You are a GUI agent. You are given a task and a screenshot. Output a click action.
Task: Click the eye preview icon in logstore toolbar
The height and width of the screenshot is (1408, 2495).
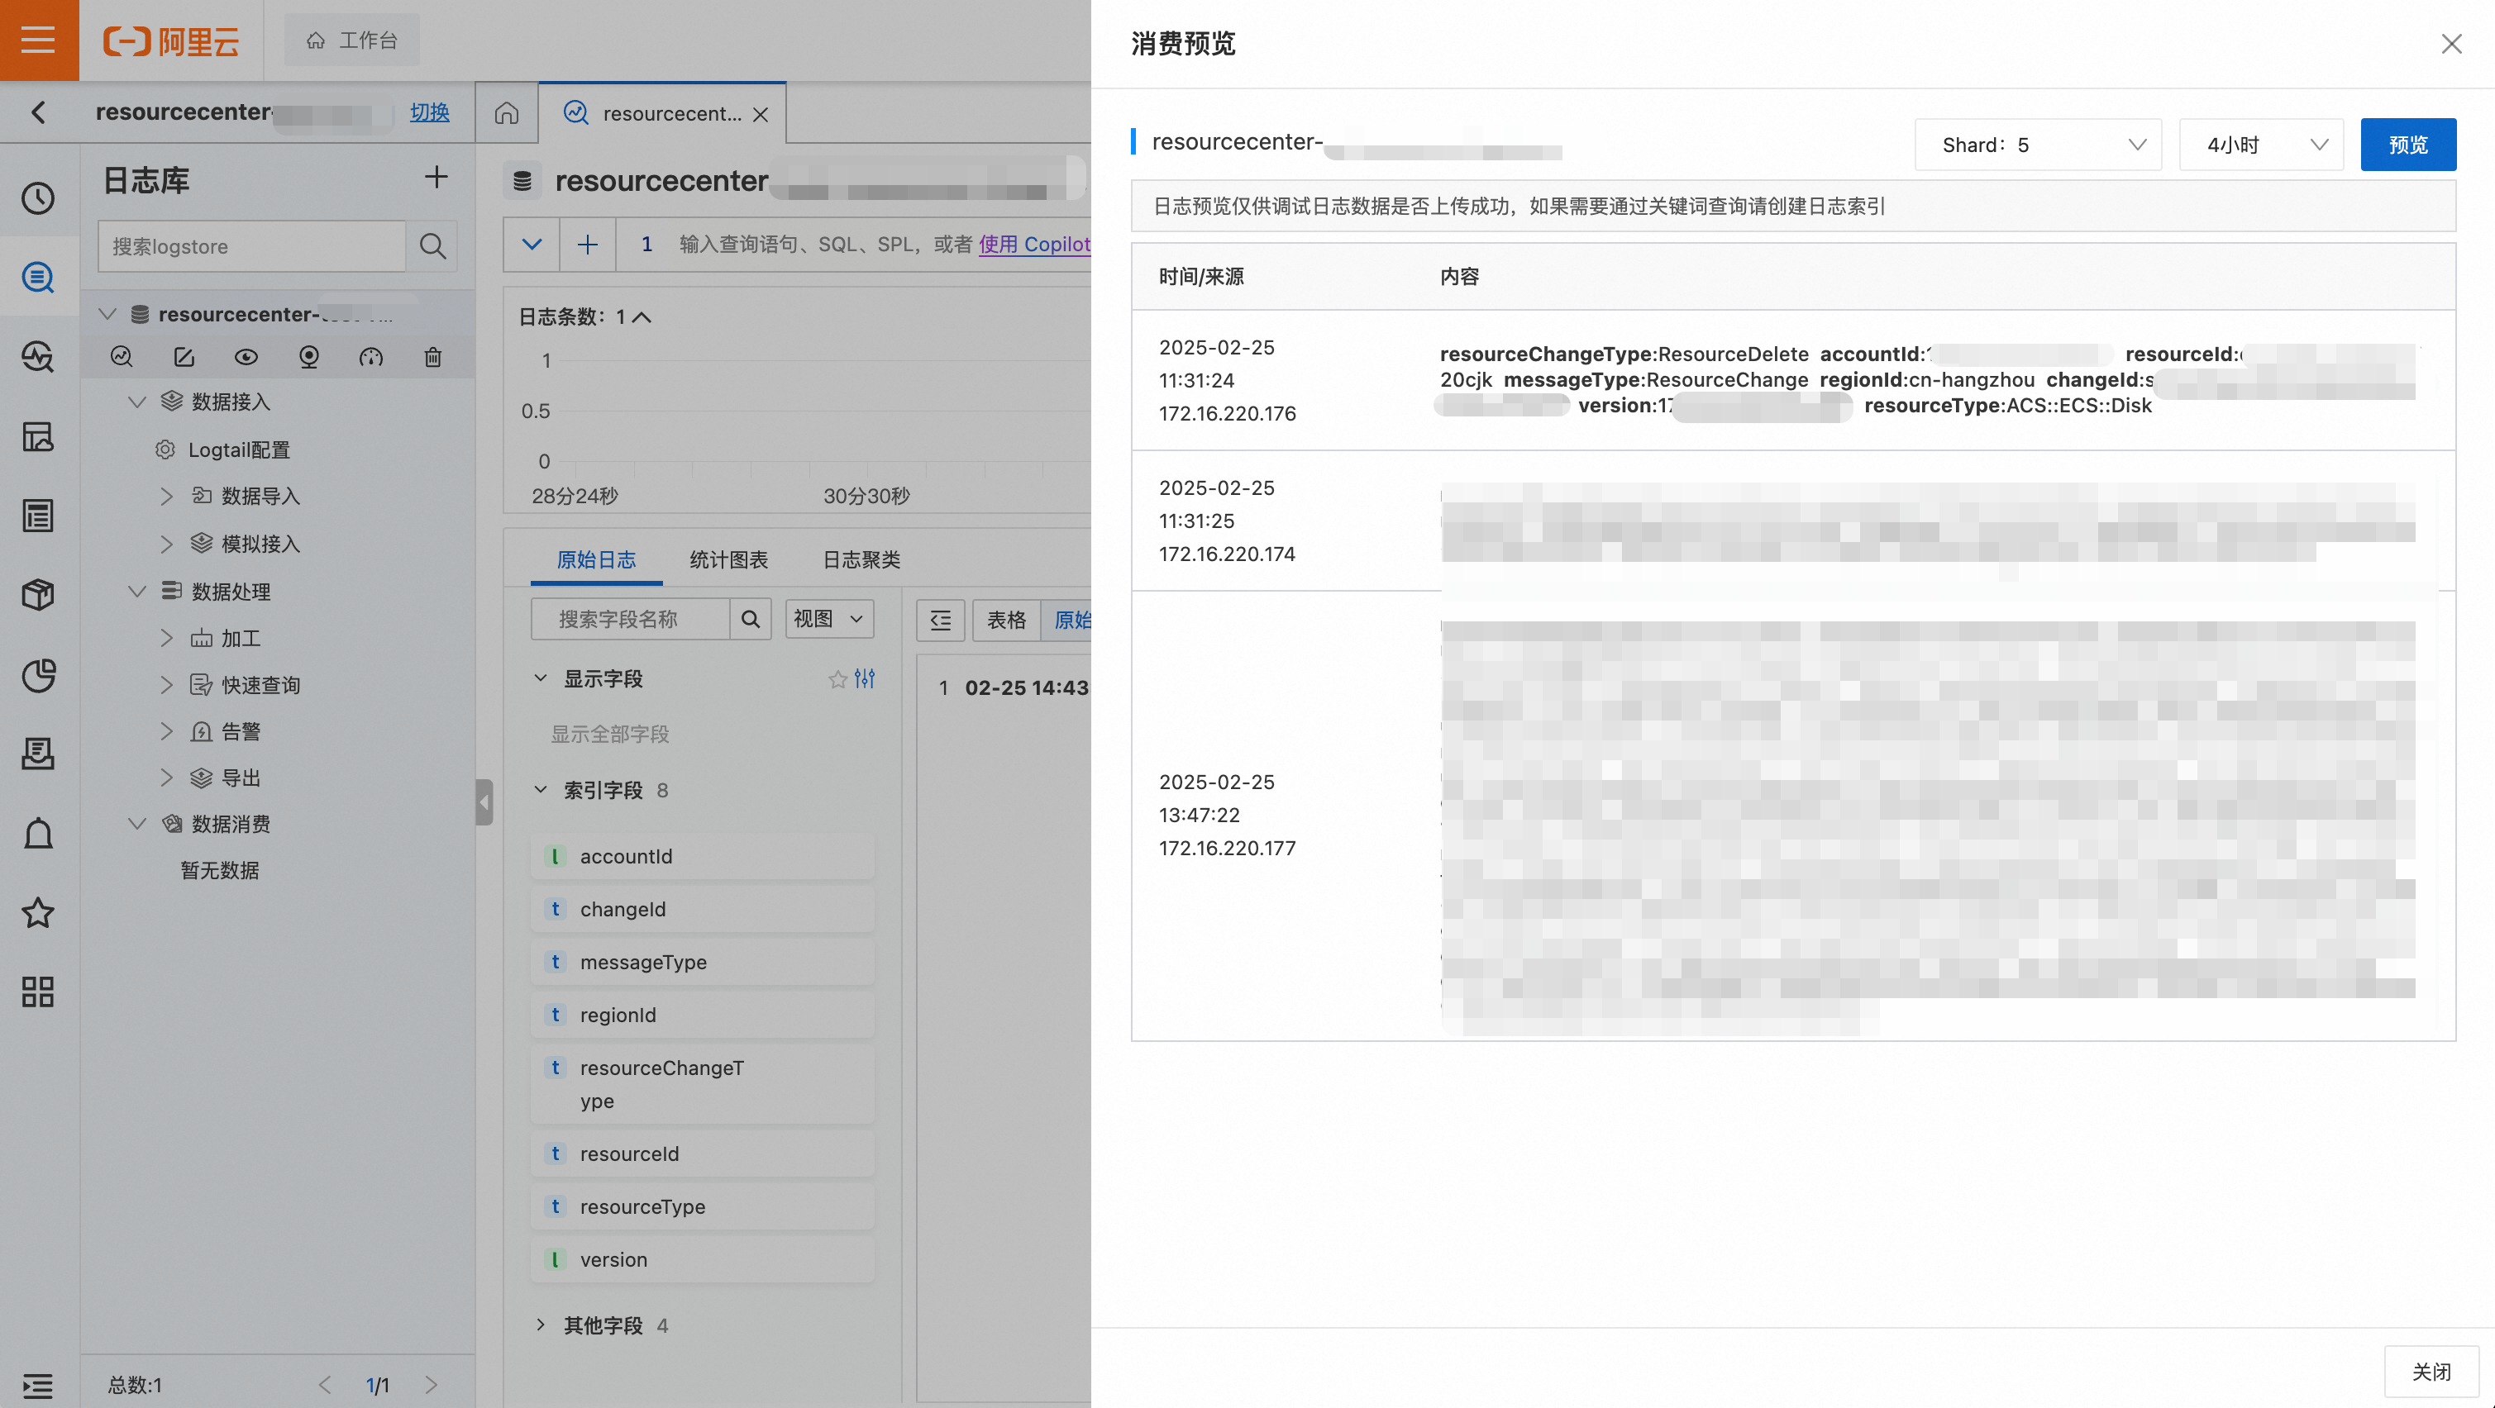246,357
